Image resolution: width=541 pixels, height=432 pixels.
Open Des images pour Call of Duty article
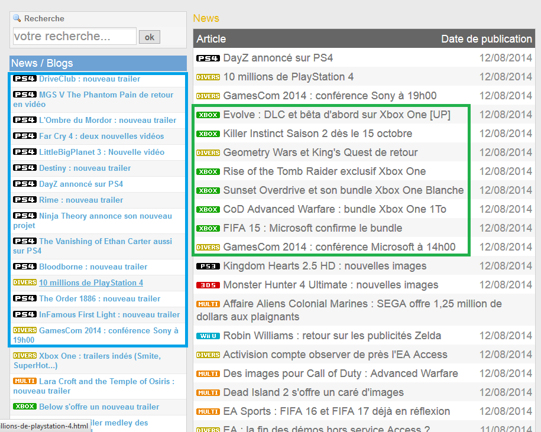341,373
